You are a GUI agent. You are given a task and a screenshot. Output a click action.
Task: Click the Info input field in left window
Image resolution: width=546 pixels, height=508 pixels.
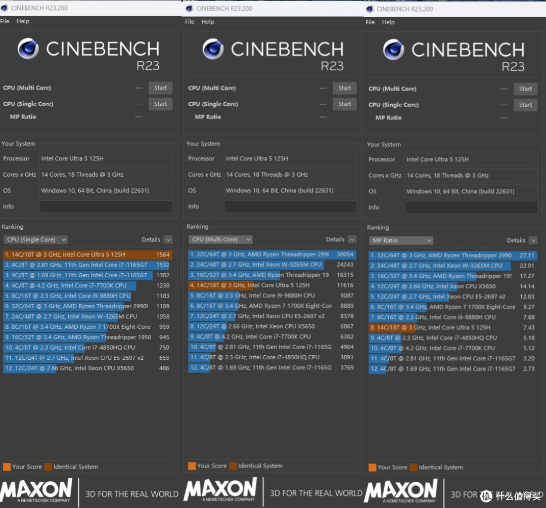(106, 206)
